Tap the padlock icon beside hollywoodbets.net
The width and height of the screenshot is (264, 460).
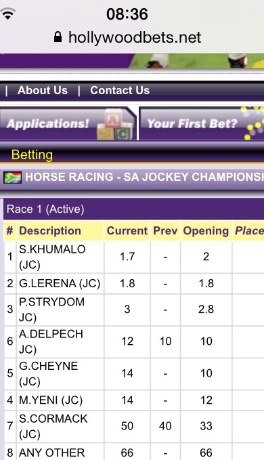click(x=58, y=37)
